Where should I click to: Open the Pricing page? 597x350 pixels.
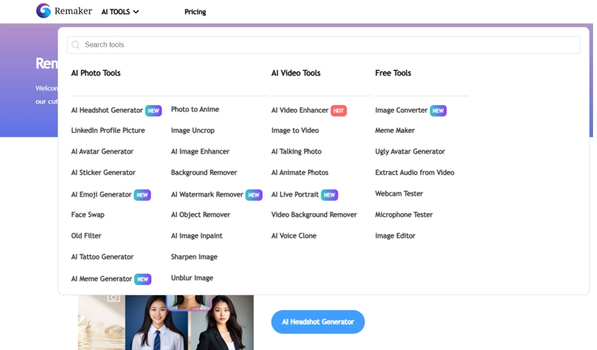[x=195, y=12]
